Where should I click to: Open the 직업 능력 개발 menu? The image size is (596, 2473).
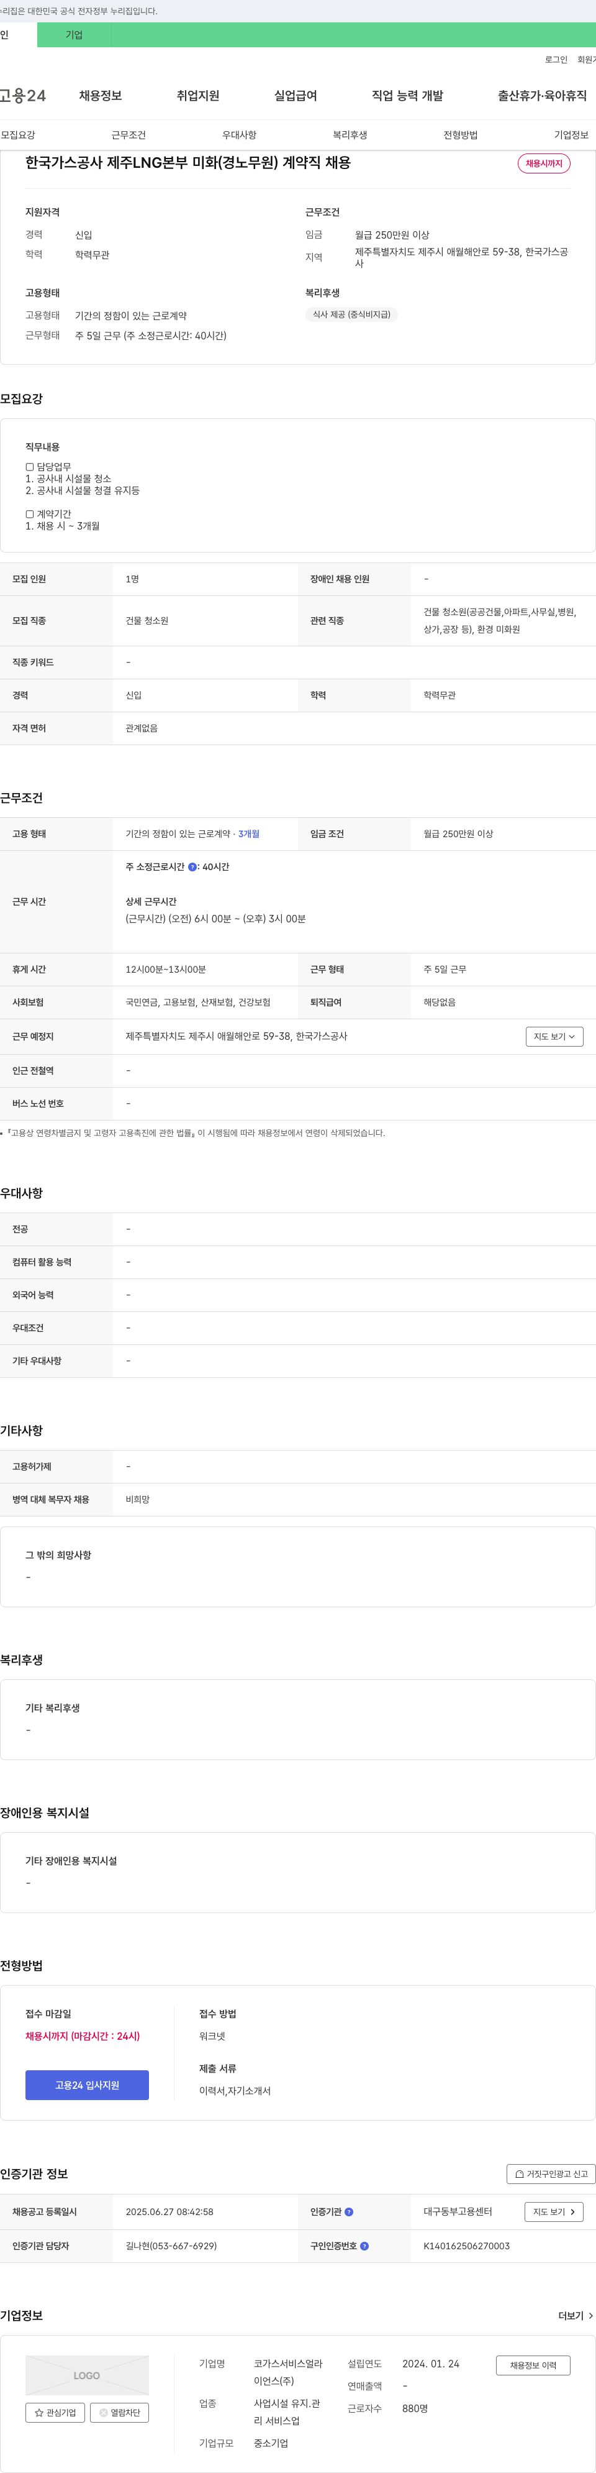[408, 96]
